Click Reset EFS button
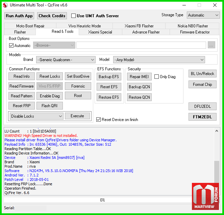Image resolution: width=224 pixels, height=215 pixels. tap(109, 87)
